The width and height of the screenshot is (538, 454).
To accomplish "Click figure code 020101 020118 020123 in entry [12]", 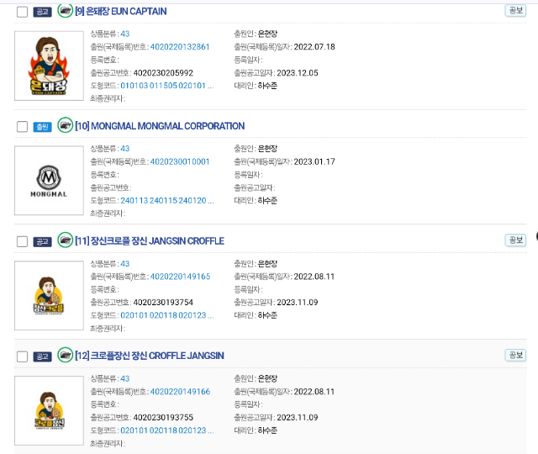I will [x=167, y=430].
